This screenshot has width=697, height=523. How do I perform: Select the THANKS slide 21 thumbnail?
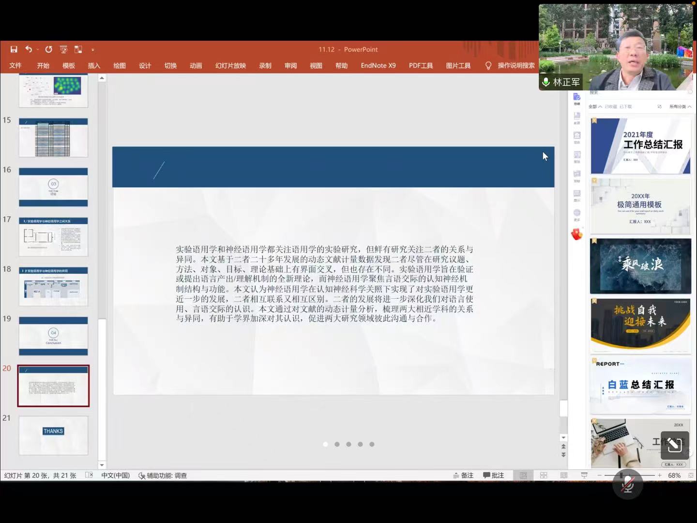click(53, 435)
